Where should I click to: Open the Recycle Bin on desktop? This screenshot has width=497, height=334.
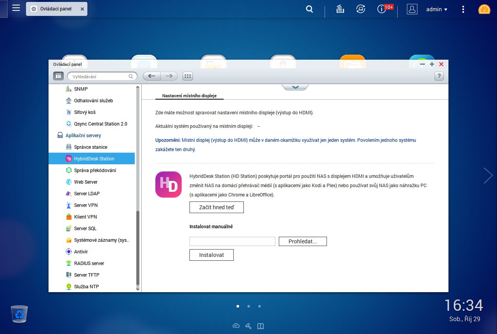pyautogui.click(x=19, y=314)
